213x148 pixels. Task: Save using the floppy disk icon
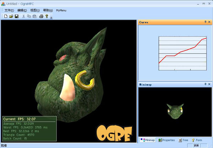(x=17, y=16)
